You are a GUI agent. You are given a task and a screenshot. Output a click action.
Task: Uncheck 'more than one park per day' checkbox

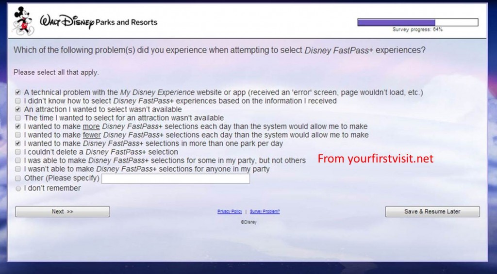pyautogui.click(x=18, y=144)
